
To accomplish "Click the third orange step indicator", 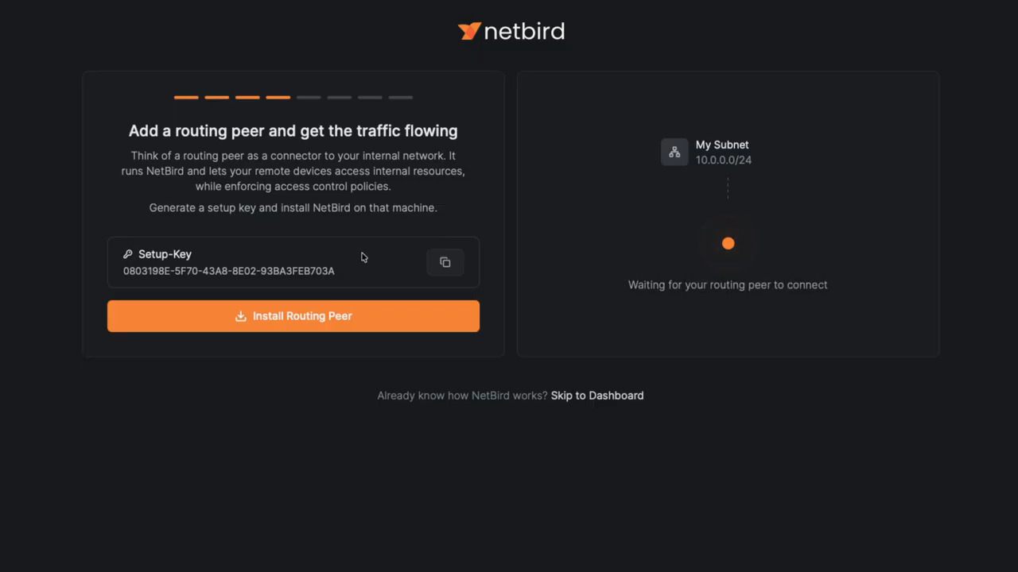I will click(247, 97).
